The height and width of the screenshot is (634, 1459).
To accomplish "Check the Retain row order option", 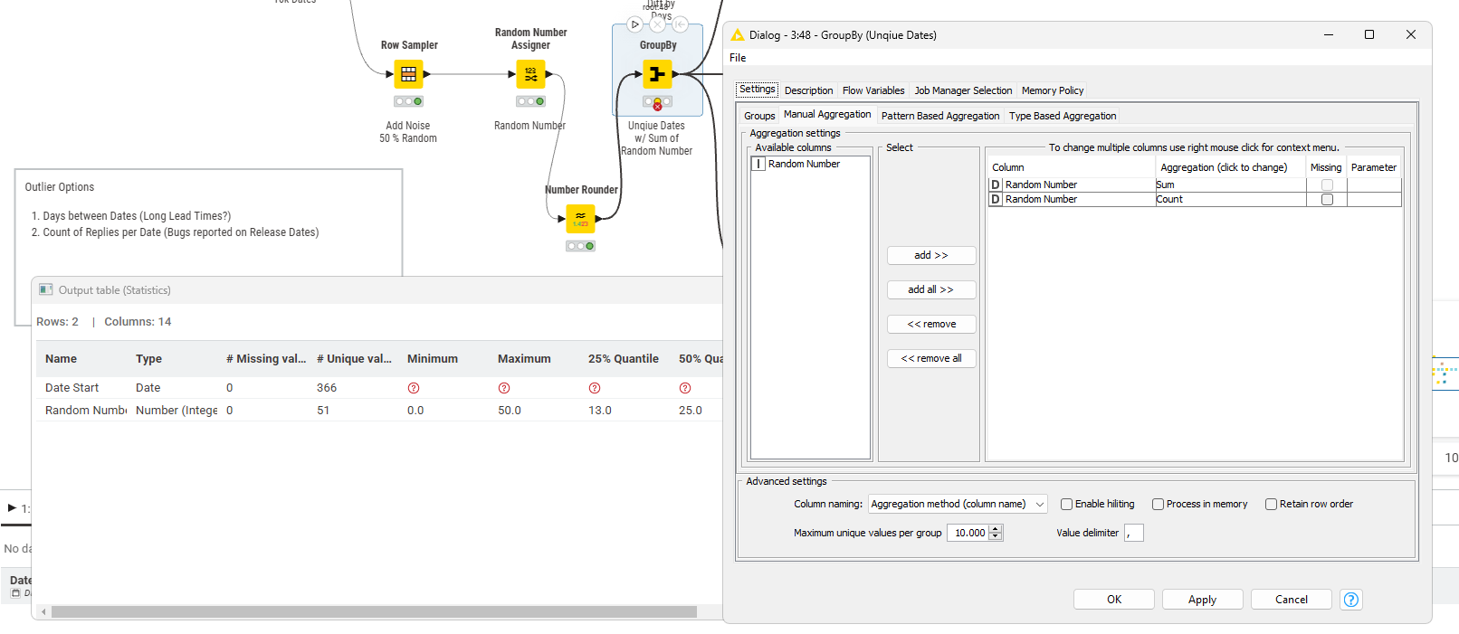I will tap(1271, 505).
